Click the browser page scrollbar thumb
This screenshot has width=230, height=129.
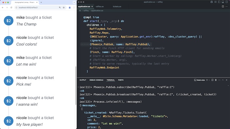click(76, 85)
